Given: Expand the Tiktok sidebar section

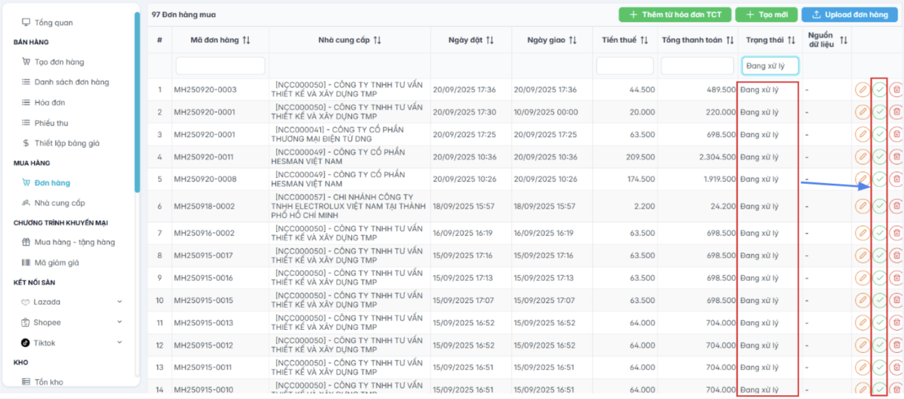Looking at the screenshot, I should (120, 342).
